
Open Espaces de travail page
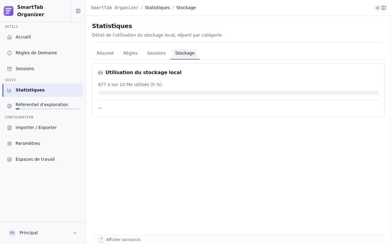pos(43,159)
